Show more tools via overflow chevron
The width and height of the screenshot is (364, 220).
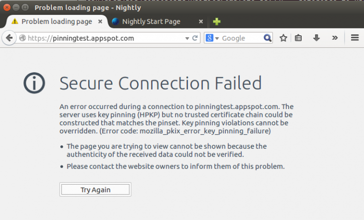pyautogui.click(x=335, y=38)
